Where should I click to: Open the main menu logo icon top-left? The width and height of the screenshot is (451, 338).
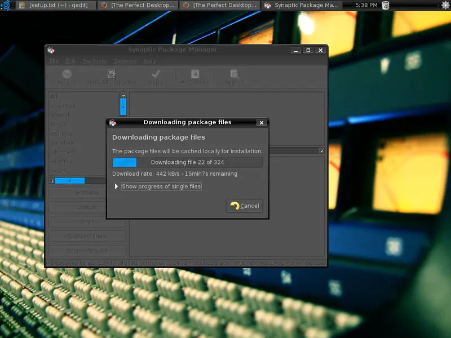5,5
